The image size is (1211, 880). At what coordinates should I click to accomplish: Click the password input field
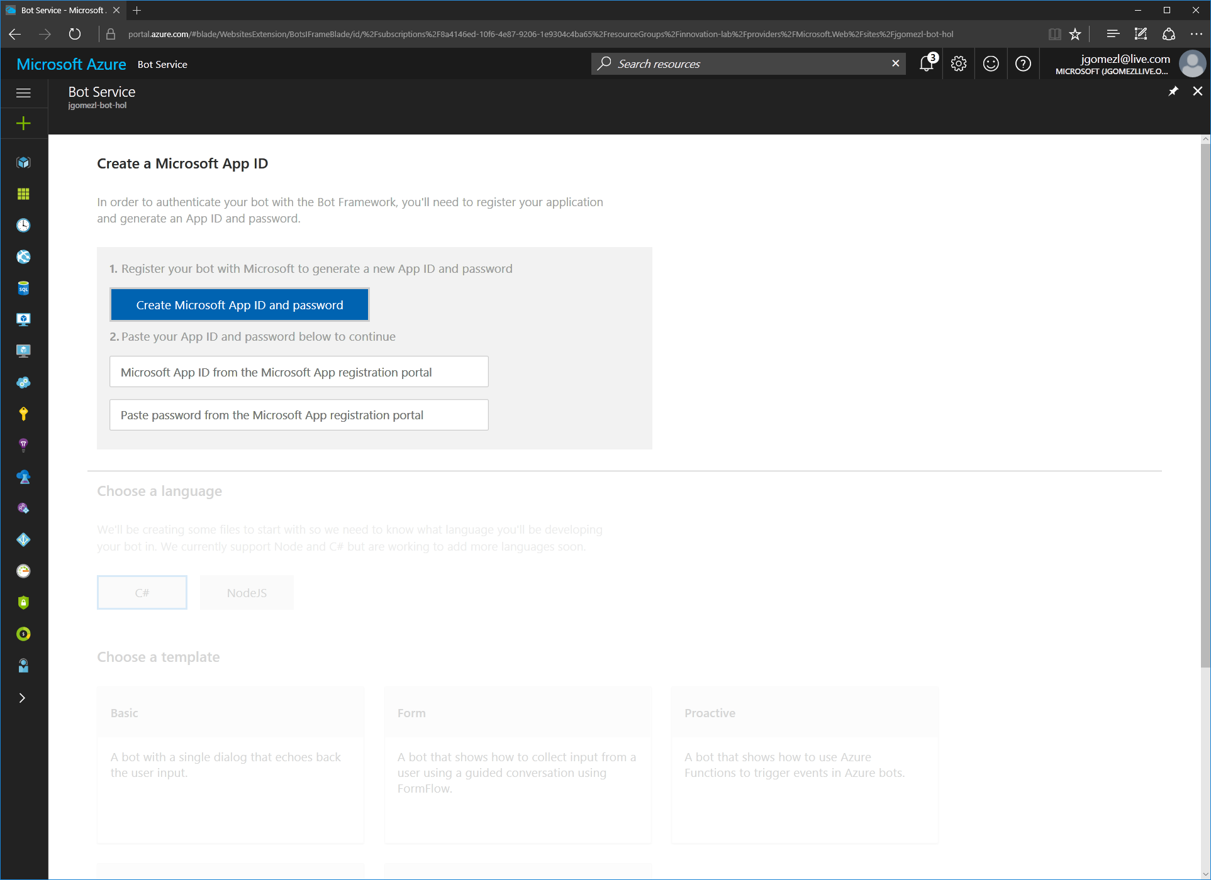pyautogui.click(x=299, y=414)
